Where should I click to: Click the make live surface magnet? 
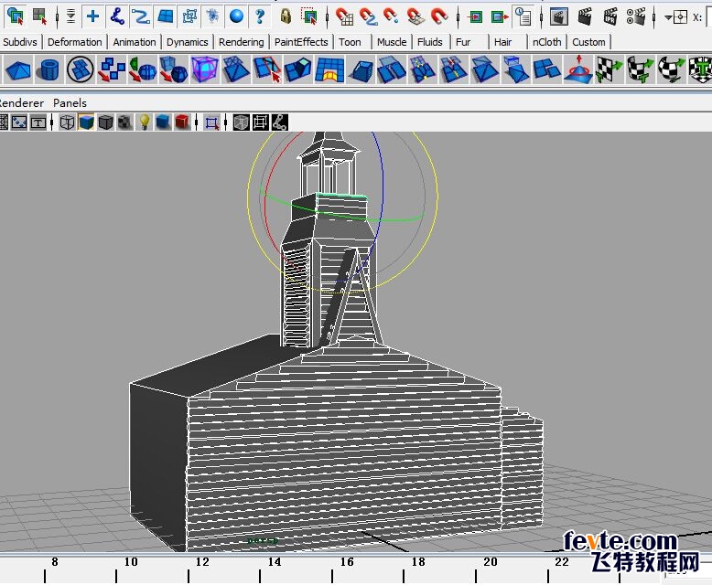pyautogui.click(x=439, y=16)
